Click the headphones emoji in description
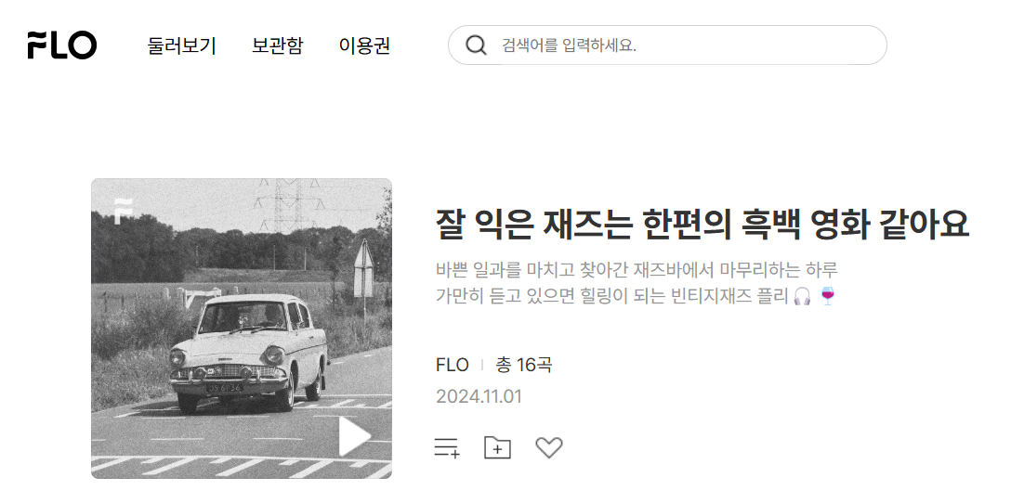Viewport: 1024px width, 503px height. click(x=803, y=297)
